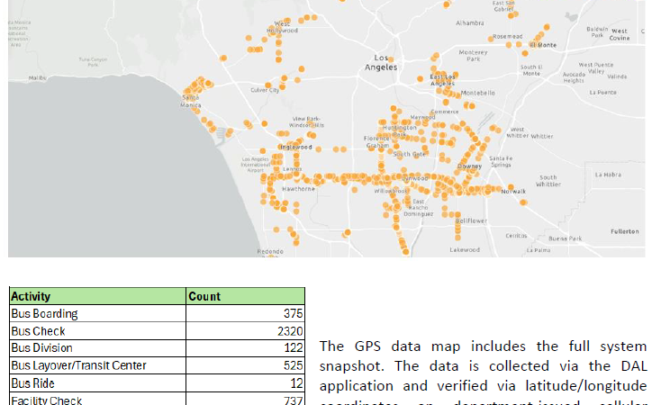Click the Count column header cell
Viewport: 661px width, 405px height.
(245, 296)
